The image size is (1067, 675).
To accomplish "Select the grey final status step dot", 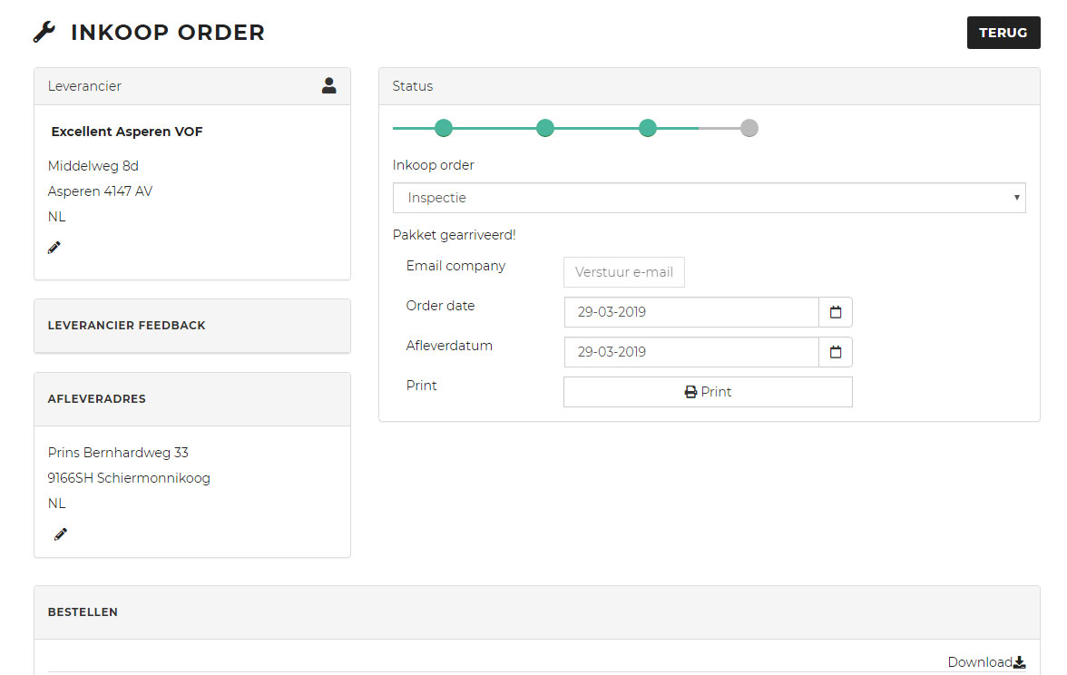I will point(749,128).
